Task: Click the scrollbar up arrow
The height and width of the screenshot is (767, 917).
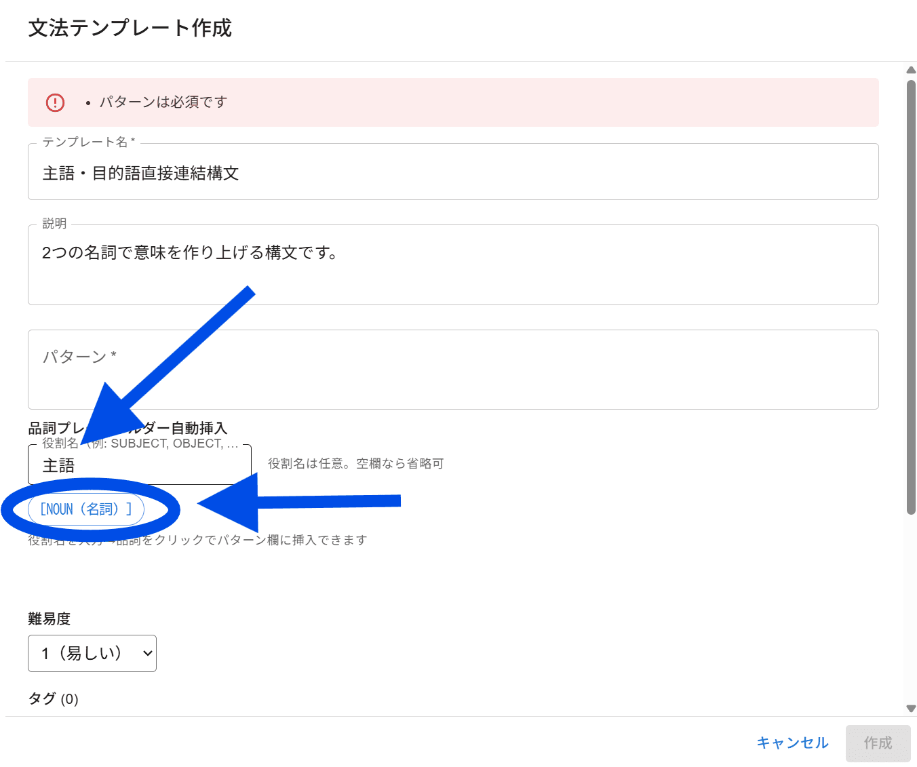Action: tap(911, 70)
